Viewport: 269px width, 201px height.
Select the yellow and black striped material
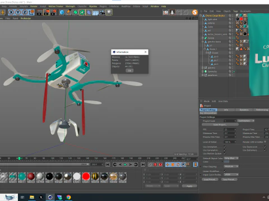click(x=95, y=176)
